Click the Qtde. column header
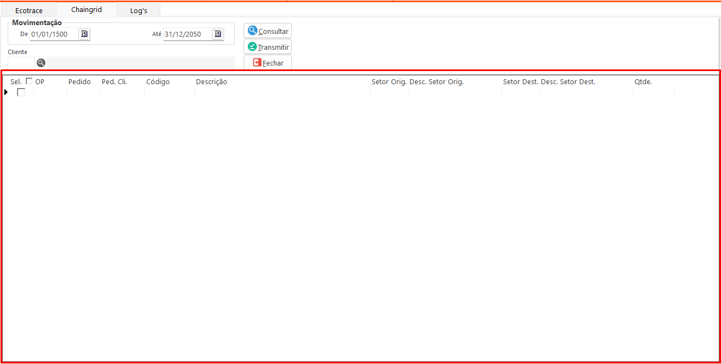This screenshot has width=721, height=364. [x=643, y=82]
